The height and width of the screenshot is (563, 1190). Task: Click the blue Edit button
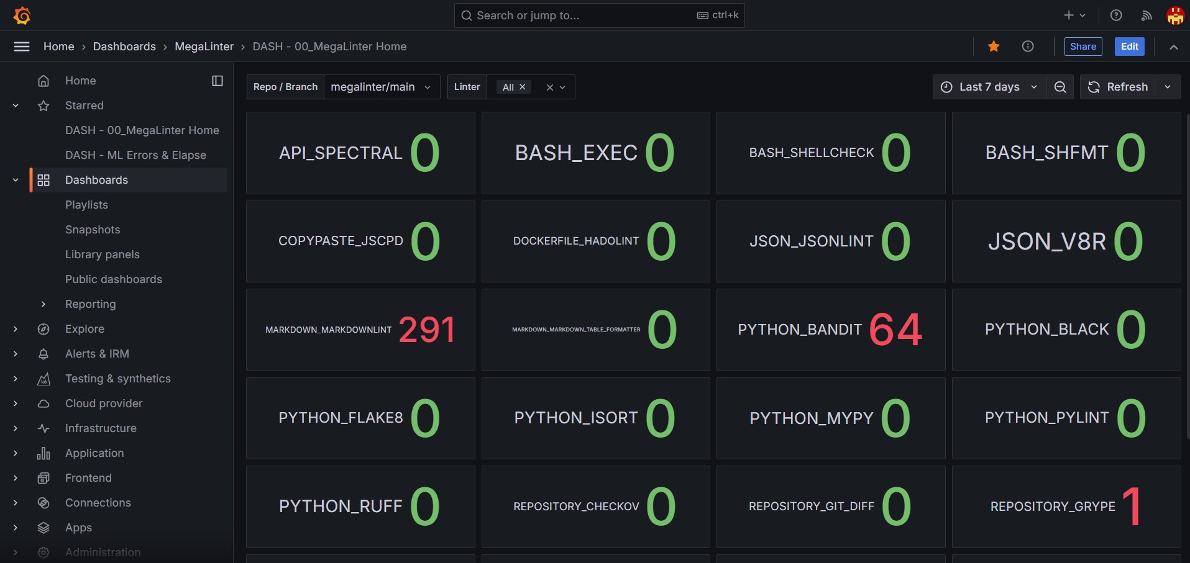(1129, 47)
